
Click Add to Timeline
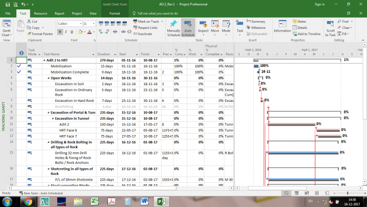(x=307, y=34)
